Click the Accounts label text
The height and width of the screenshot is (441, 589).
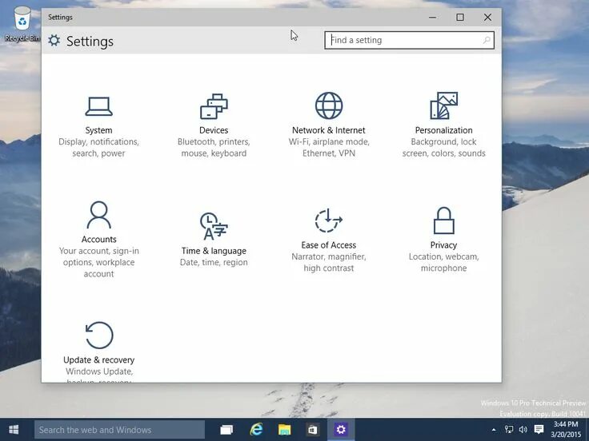98,239
